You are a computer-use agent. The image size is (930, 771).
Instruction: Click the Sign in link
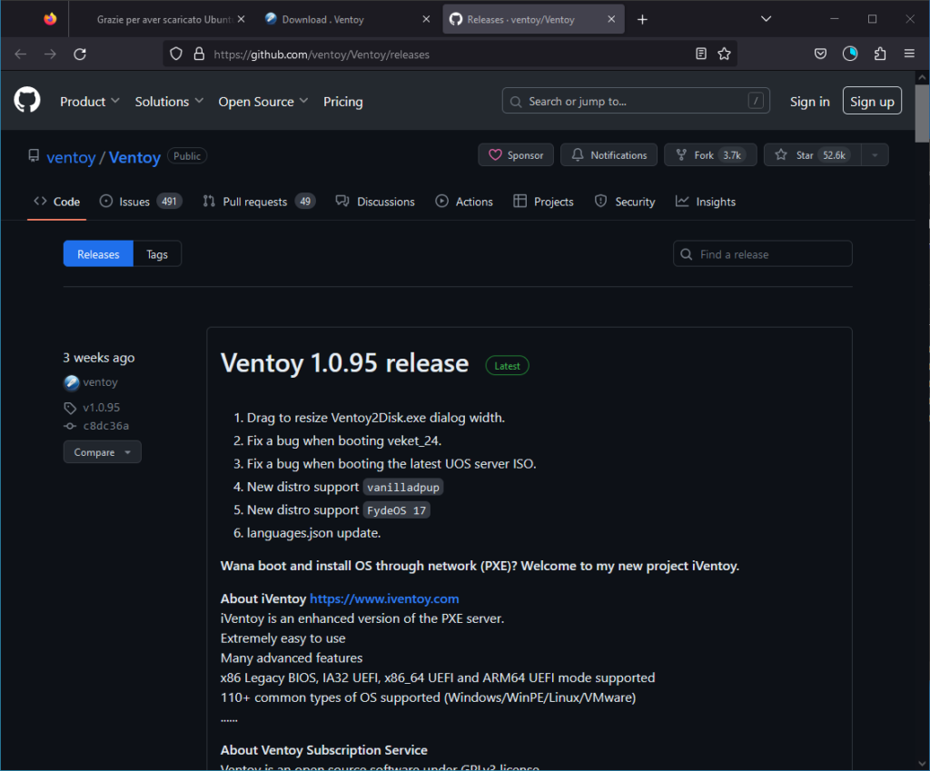click(809, 102)
